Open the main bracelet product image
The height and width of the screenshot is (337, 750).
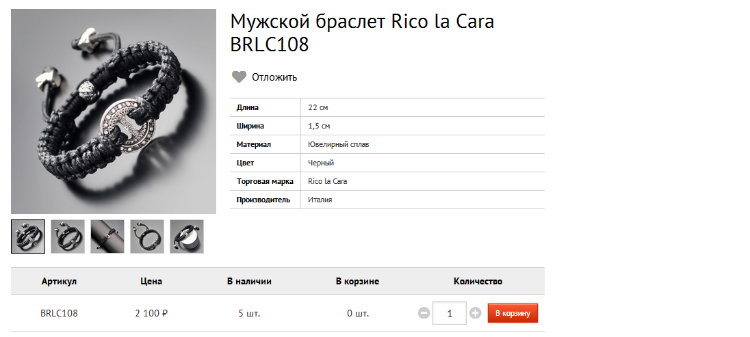click(114, 111)
